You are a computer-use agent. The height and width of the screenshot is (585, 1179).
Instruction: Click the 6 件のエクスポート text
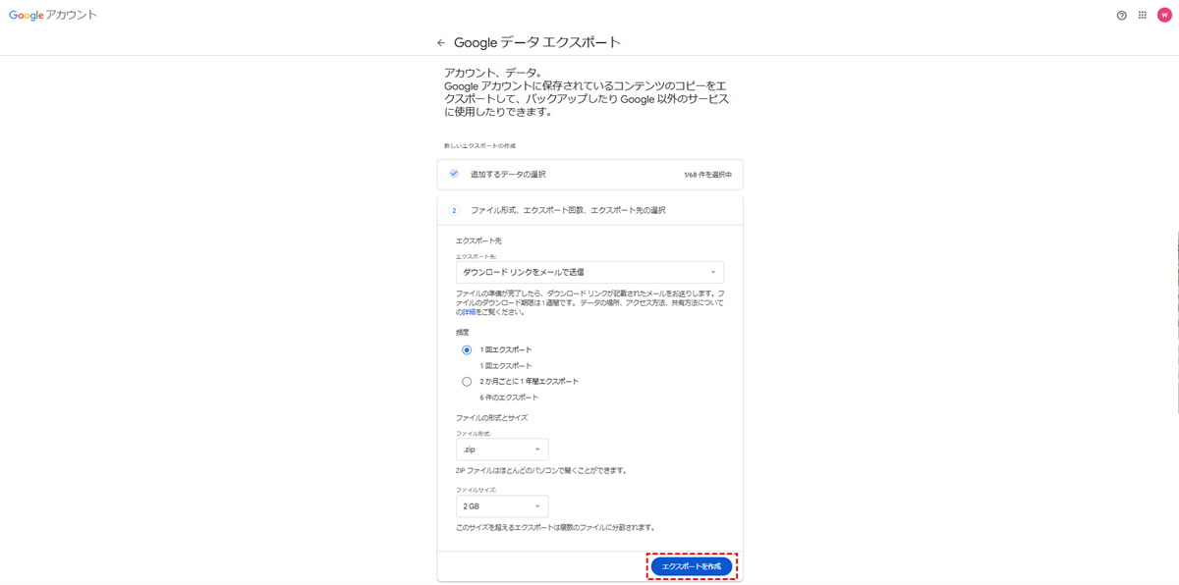[x=509, y=398]
